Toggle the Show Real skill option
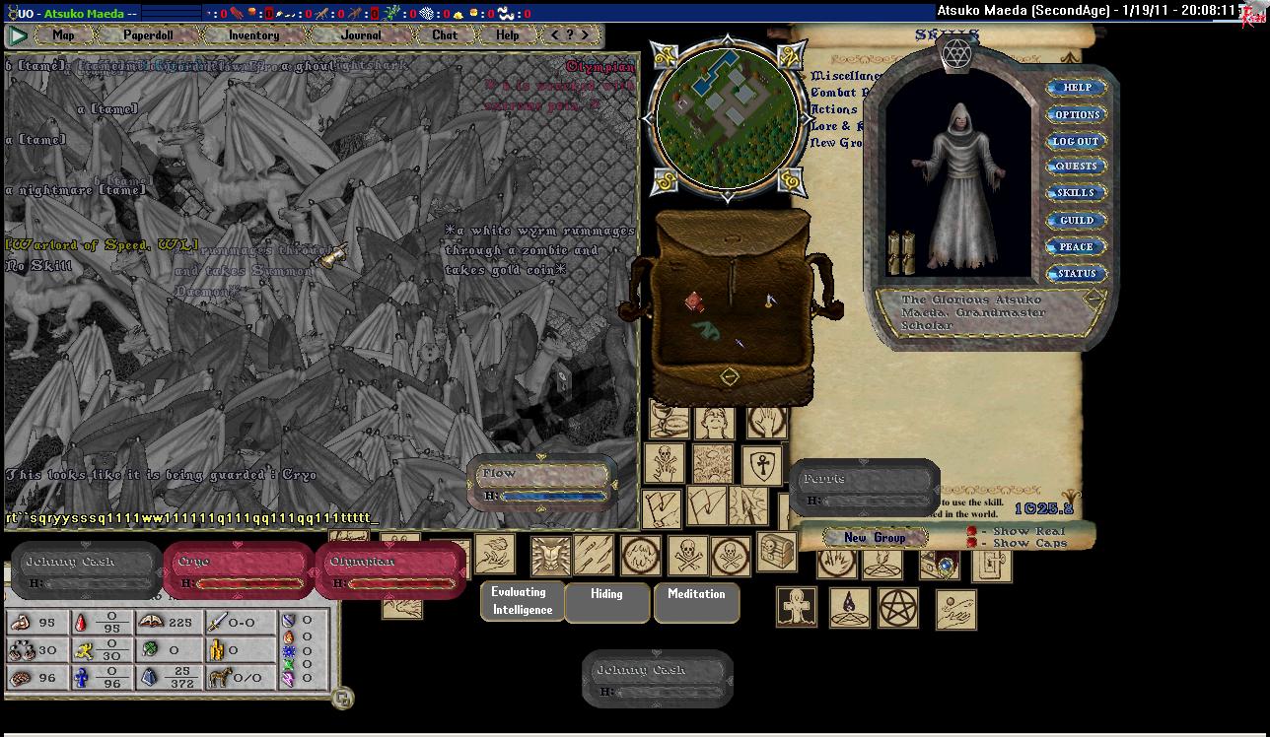 coord(972,531)
